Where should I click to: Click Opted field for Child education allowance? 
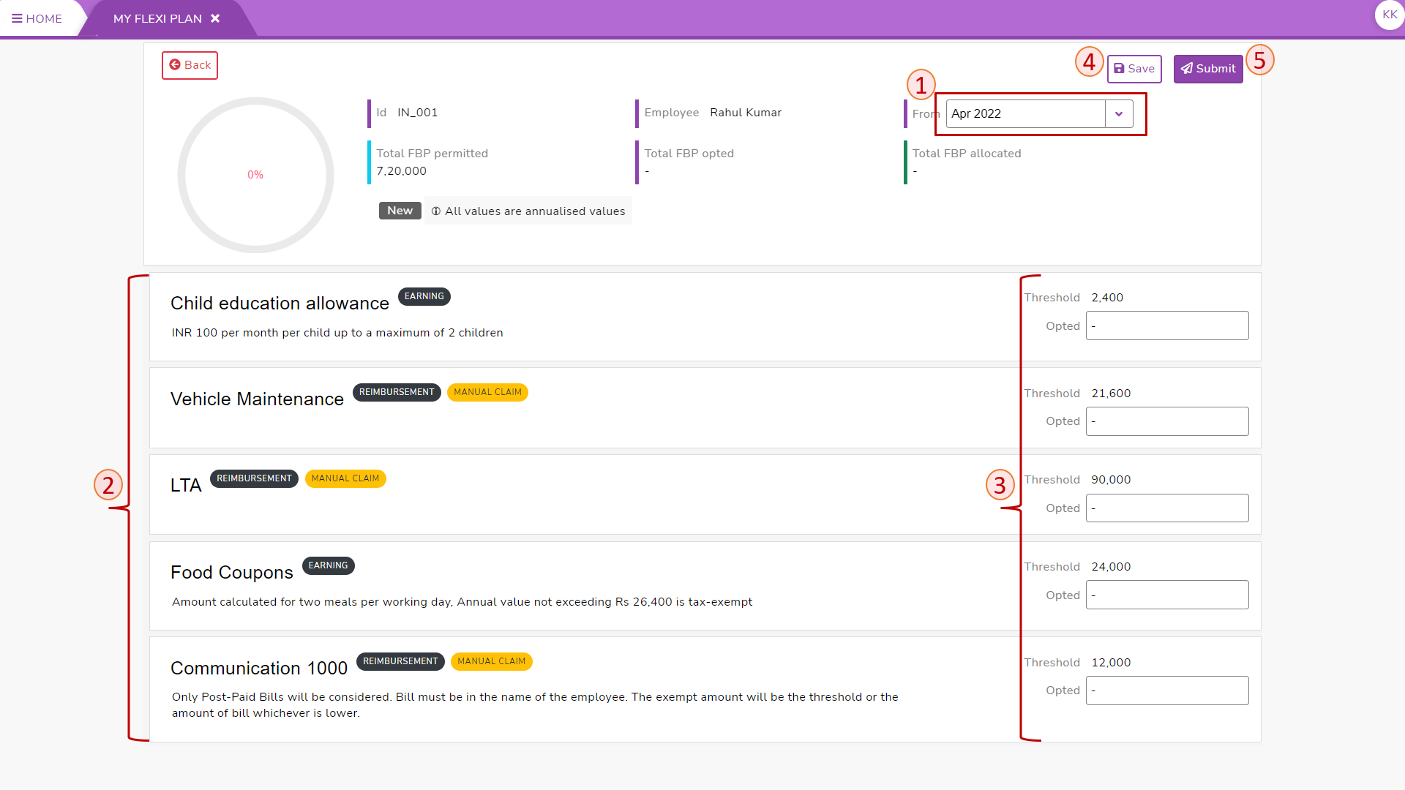point(1166,326)
